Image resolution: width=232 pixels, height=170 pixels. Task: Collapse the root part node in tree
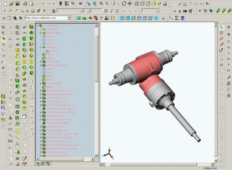click(37, 26)
